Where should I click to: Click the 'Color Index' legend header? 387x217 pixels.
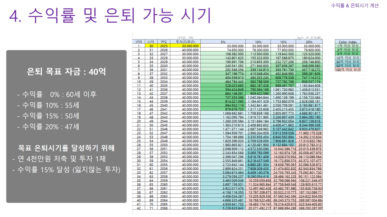pos(348,42)
